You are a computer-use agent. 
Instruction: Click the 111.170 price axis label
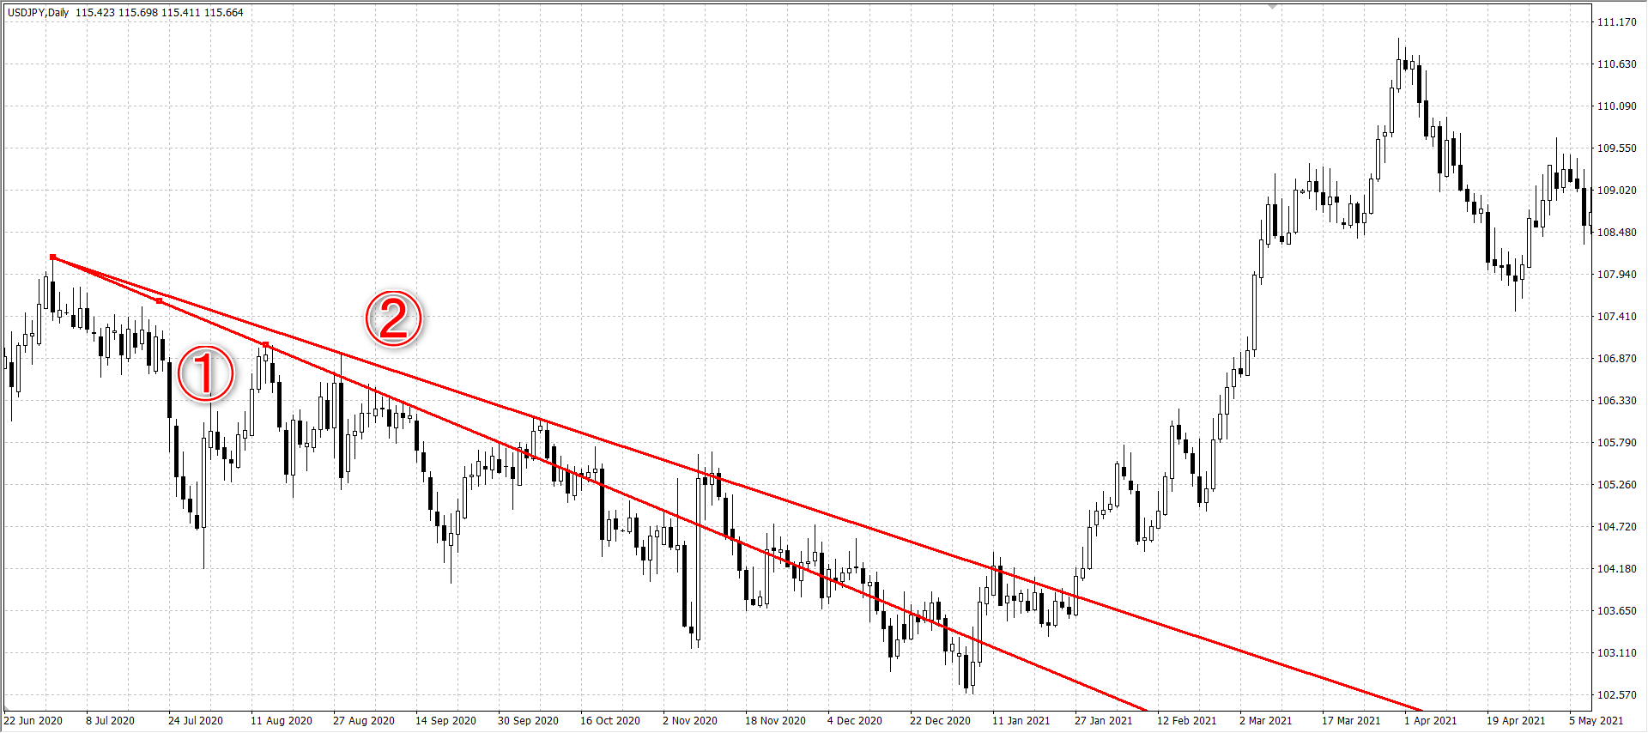click(1616, 22)
